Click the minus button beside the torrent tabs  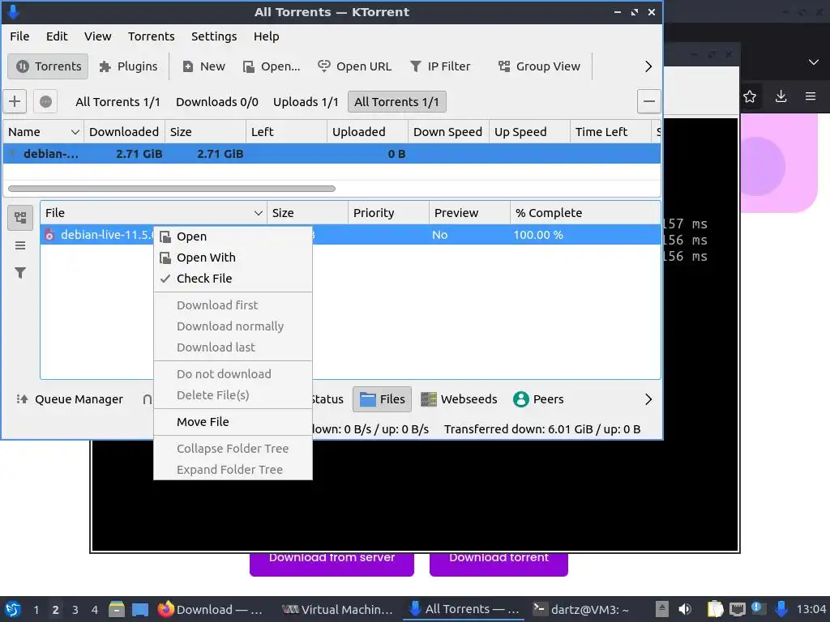click(649, 101)
